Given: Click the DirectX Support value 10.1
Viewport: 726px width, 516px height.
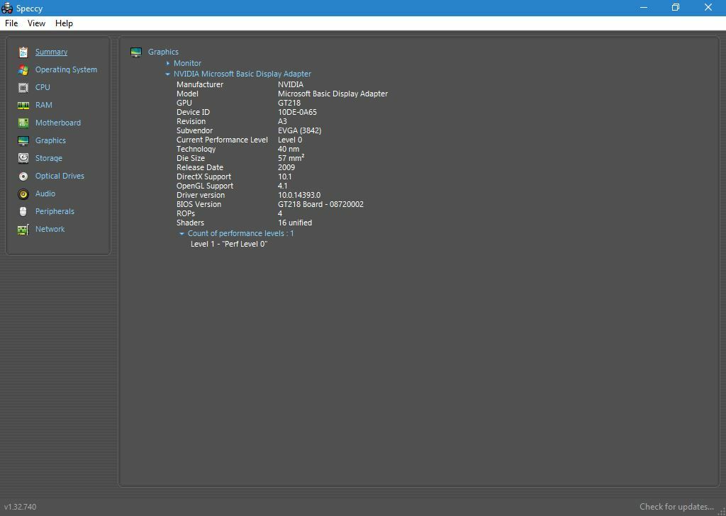Looking at the screenshot, I should tap(285, 176).
